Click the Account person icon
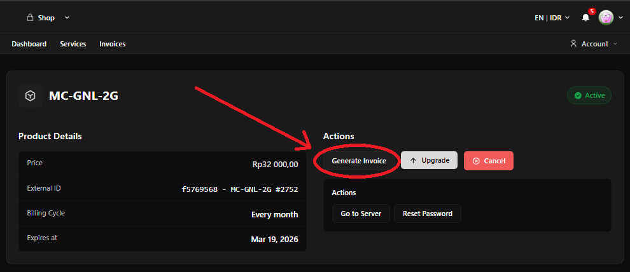Viewport: 630px width, 272px height. tap(573, 44)
